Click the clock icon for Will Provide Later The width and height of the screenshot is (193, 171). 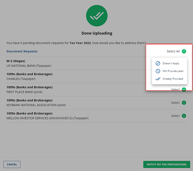pyautogui.click(x=158, y=71)
